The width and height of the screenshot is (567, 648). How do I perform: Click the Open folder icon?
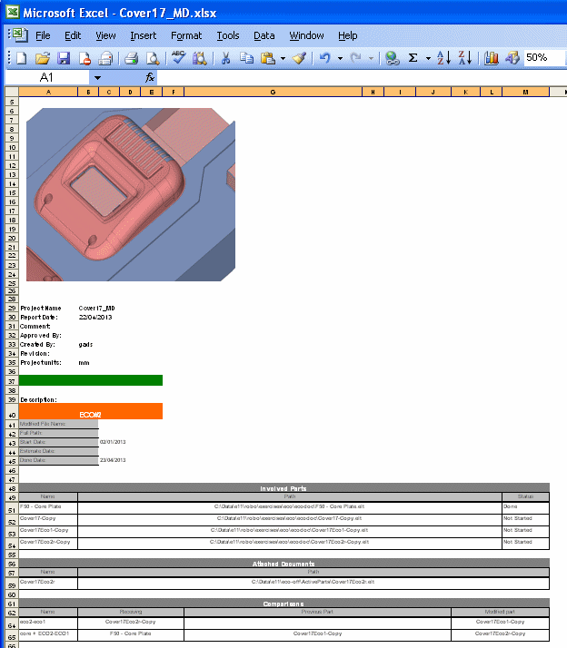pos(42,58)
